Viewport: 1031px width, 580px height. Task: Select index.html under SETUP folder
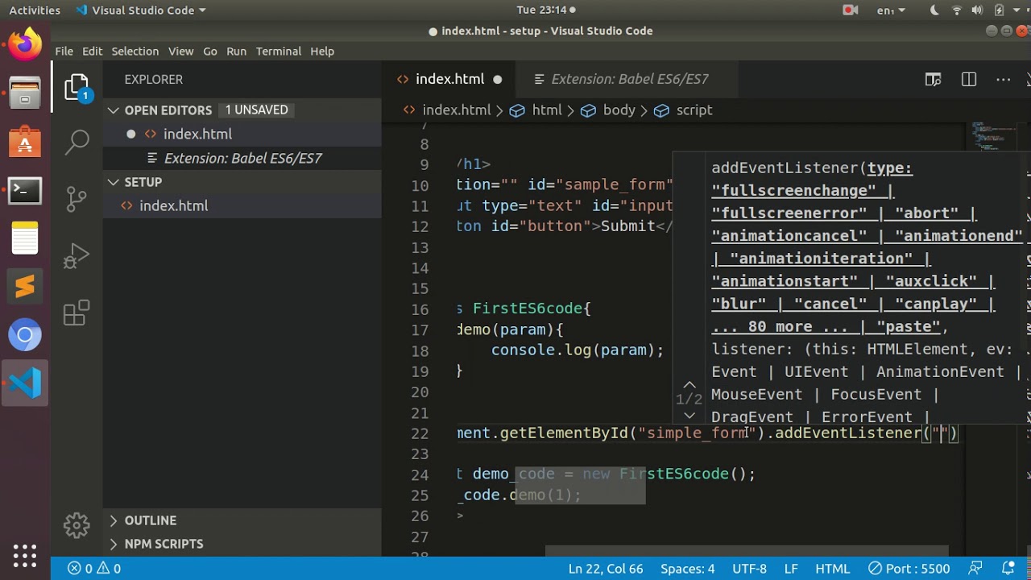tap(242, 205)
